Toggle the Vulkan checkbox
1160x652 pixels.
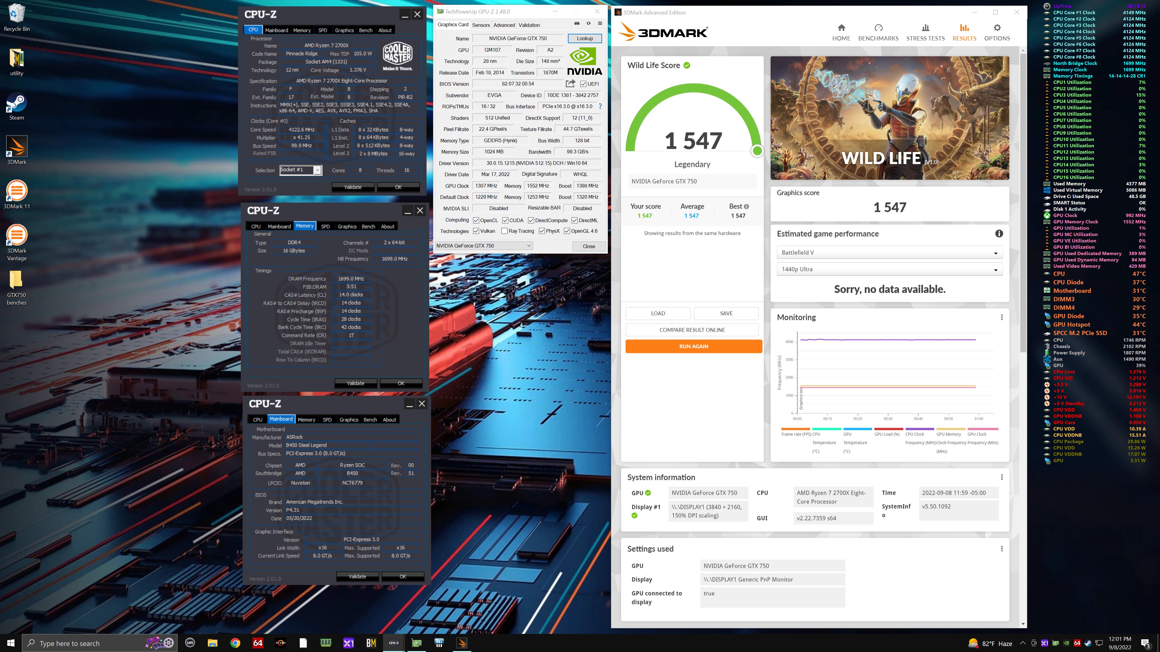coord(476,231)
